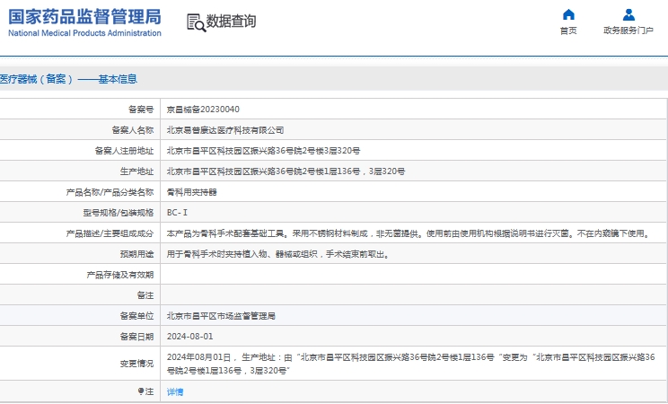This screenshot has width=668, height=404.
Task: Open the 政务服务门户 user icon
Action: coord(628,15)
